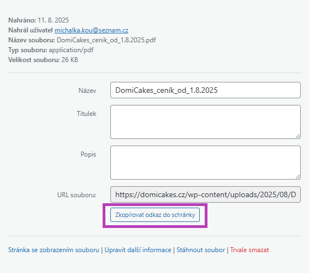Click the Název field label
Image resolution: width=309 pixels, height=273 pixels.
87,91
